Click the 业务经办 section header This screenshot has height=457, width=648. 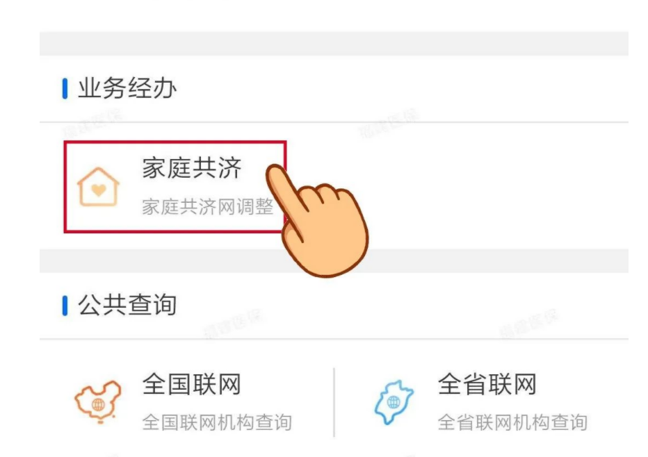click(x=127, y=89)
